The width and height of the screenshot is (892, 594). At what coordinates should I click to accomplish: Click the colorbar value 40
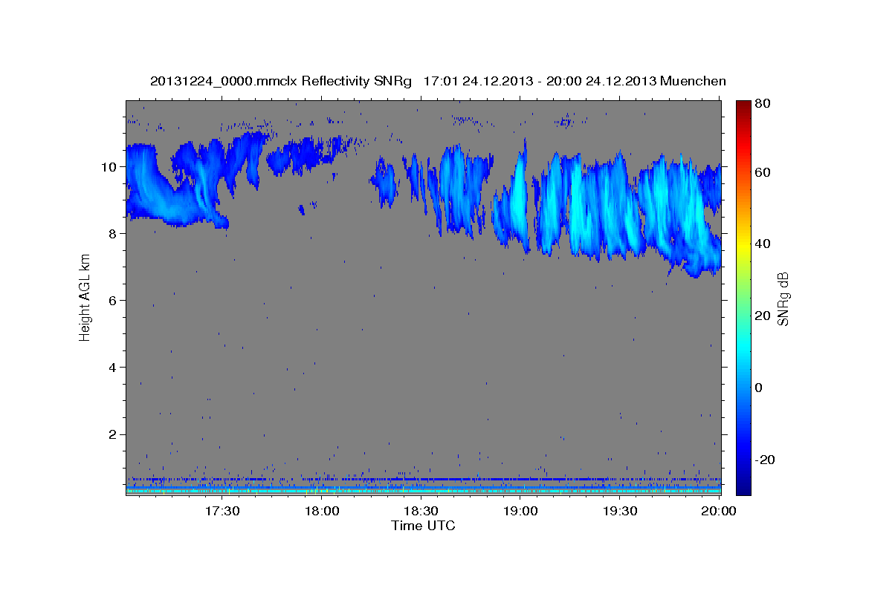(x=762, y=244)
